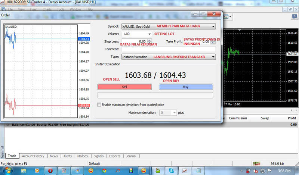Open the Windows Start menu
The width and height of the screenshot is (299, 175).
pos(7,171)
